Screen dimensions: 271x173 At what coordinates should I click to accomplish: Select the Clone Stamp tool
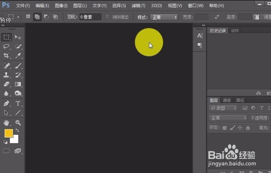(x=7, y=75)
